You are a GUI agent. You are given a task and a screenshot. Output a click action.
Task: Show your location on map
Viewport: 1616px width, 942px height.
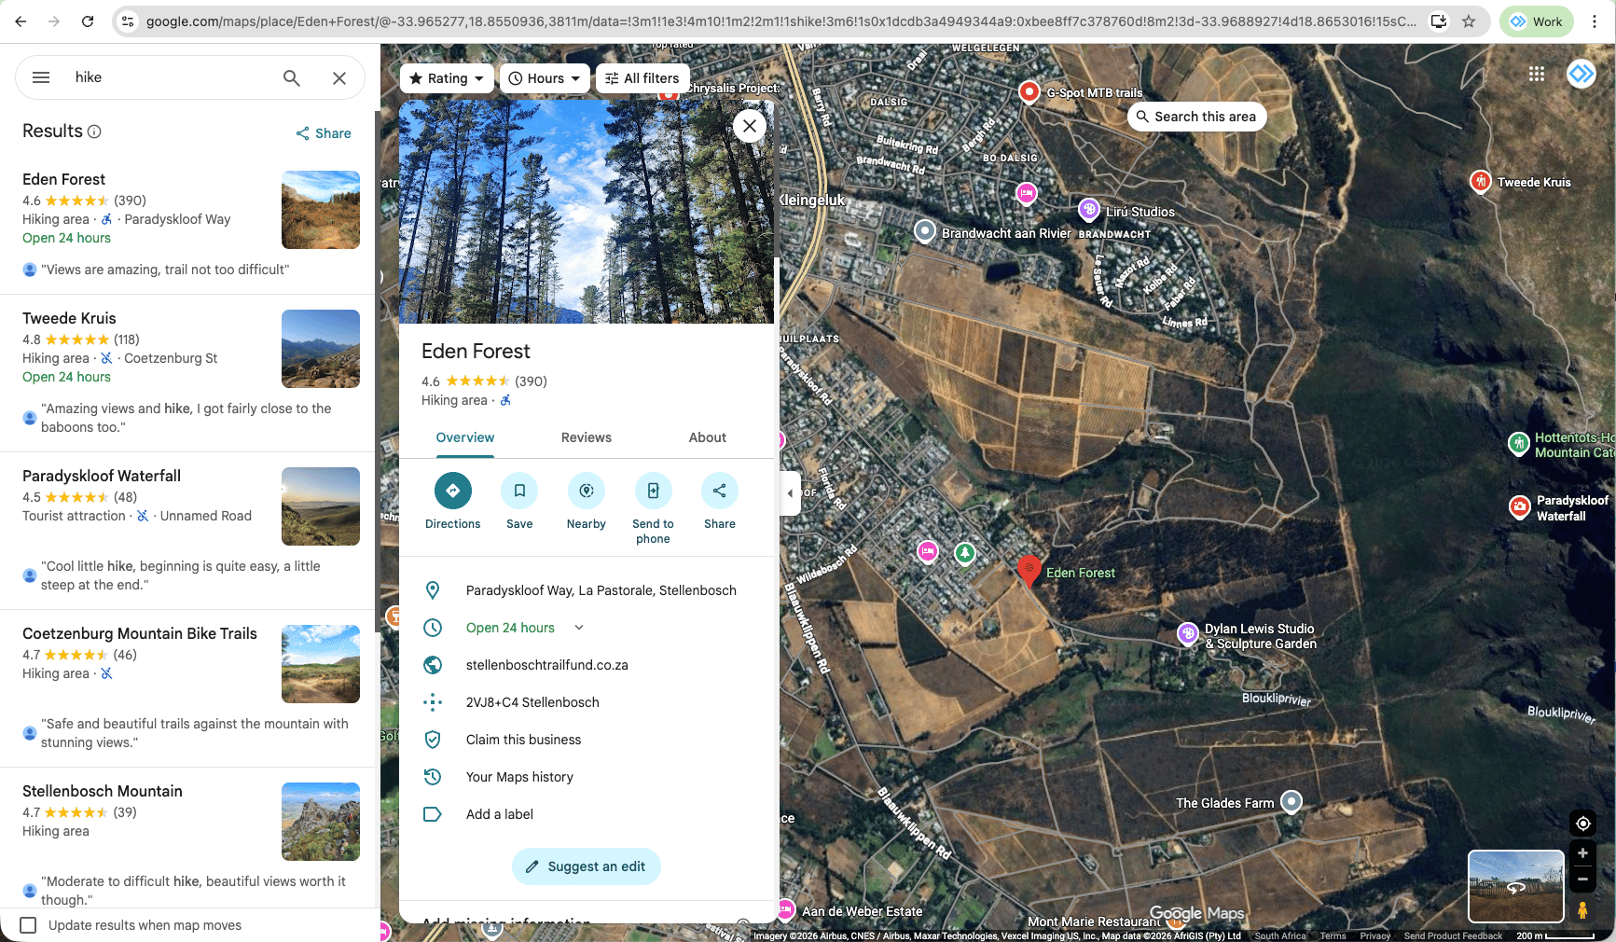tap(1582, 824)
